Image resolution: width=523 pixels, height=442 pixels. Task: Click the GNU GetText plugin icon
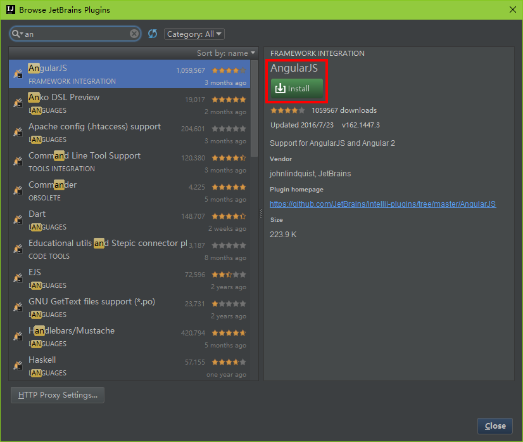[18, 307]
